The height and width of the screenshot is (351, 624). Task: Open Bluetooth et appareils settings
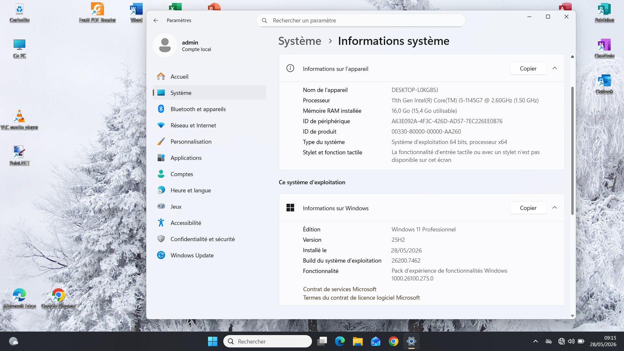209,109
